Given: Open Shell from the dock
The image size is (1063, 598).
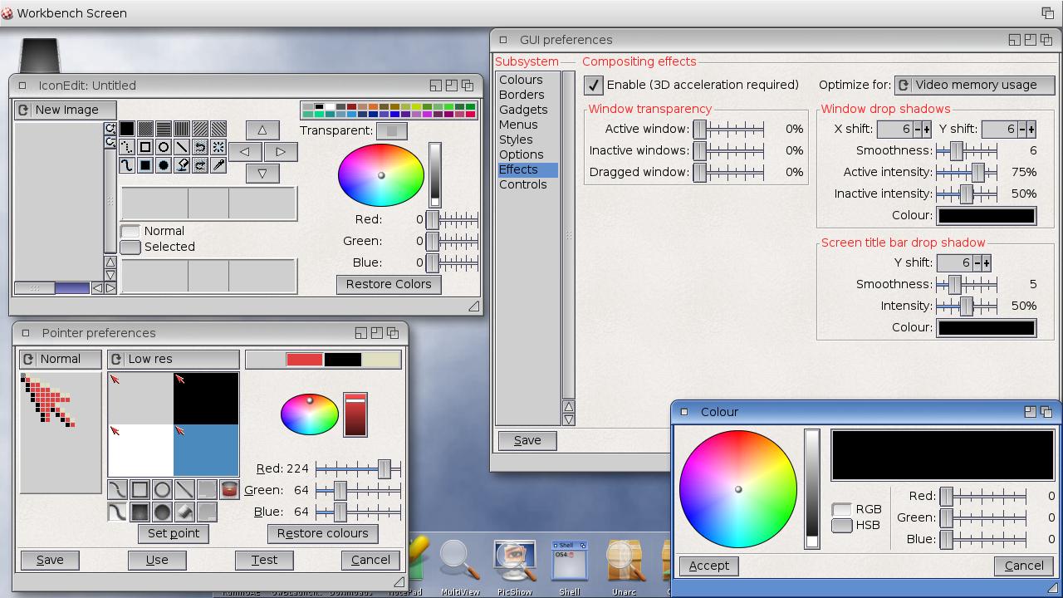Looking at the screenshot, I should 569,562.
